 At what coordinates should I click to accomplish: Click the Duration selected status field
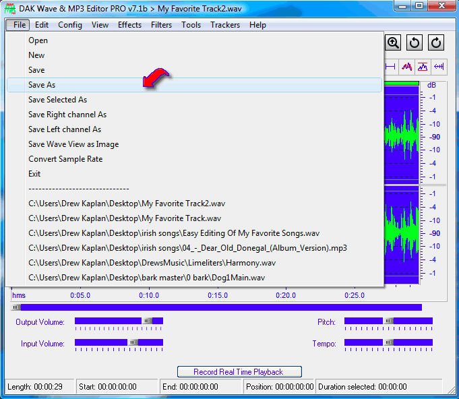click(x=379, y=387)
